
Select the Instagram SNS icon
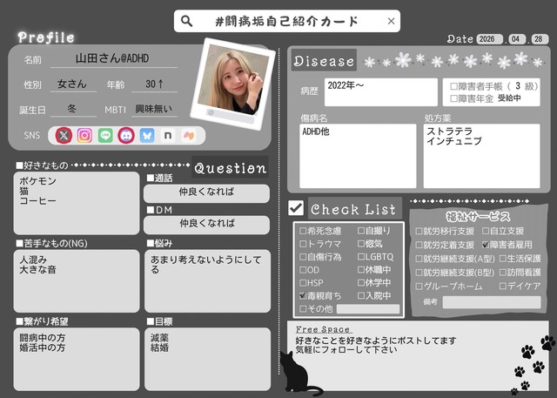(x=84, y=135)
